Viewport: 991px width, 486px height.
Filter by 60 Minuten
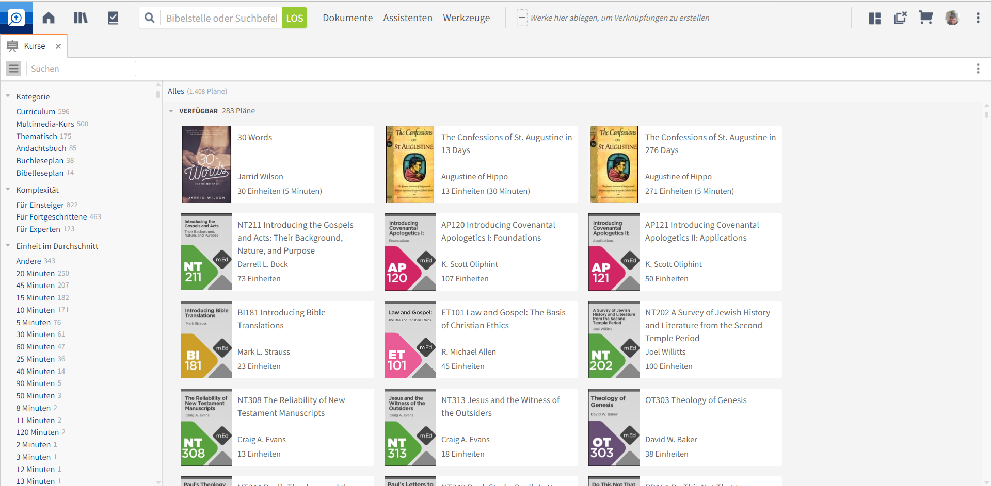pos(35,347)
